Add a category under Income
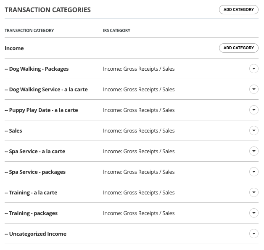Screen dimensions: 264x250 238,48
